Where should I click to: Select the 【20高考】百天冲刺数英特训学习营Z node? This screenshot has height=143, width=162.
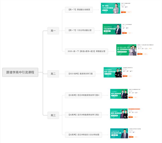(x=83, y=115)
